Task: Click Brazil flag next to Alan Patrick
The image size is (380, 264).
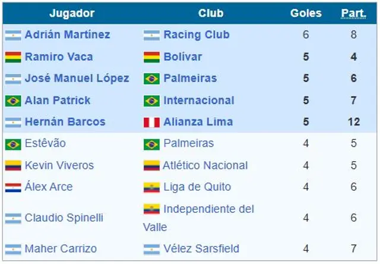Action: 13,100
